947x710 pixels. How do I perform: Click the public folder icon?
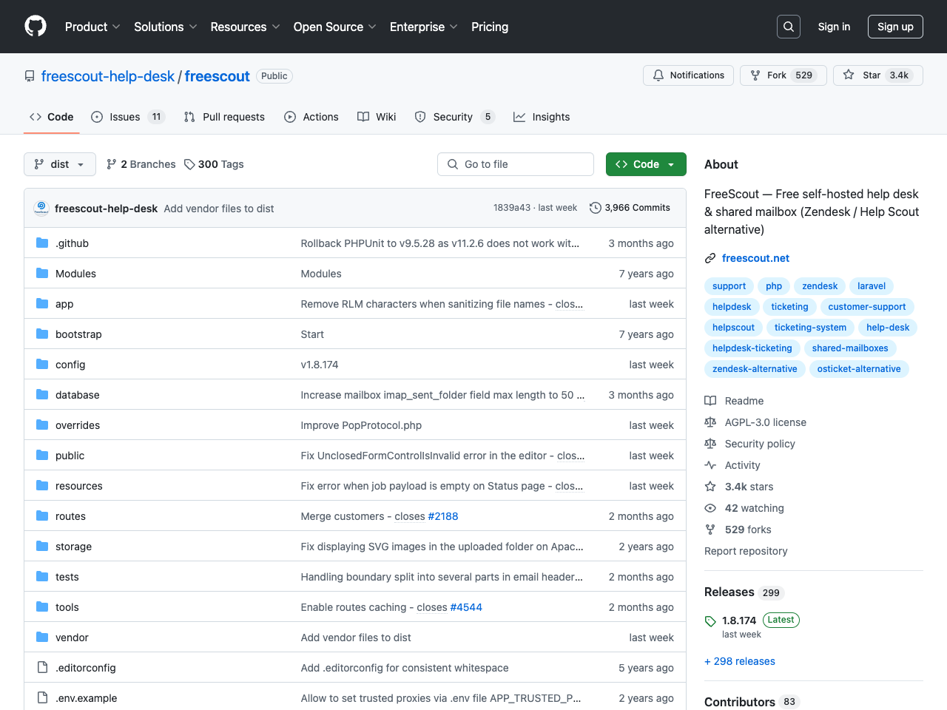tap(42, 456)
